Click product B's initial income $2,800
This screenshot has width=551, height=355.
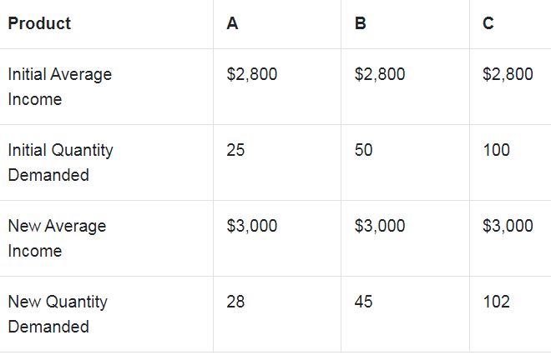[x=380, y=74]
